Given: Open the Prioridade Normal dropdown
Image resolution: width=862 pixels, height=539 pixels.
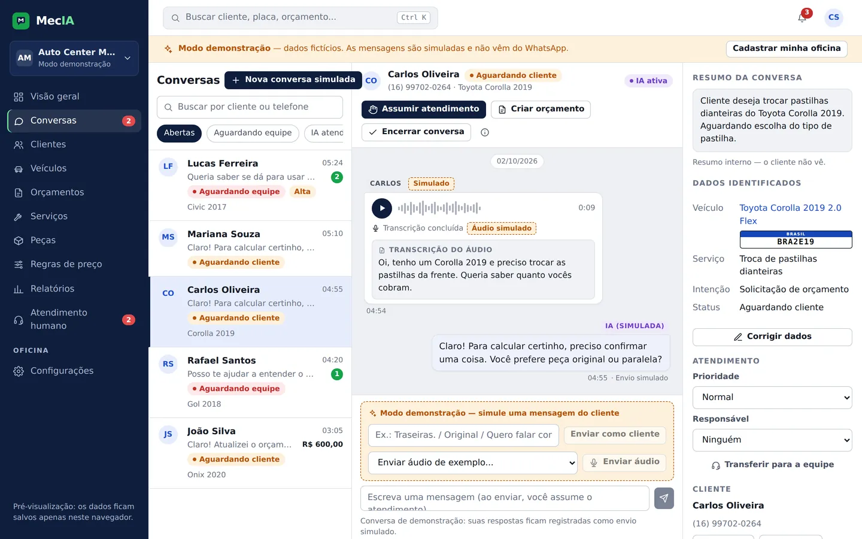Looking at the screenshot, I should [772, 398].
